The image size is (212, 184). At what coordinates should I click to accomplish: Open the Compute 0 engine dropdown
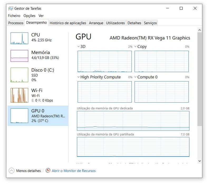pyautogui.click(x=135, y=77)
